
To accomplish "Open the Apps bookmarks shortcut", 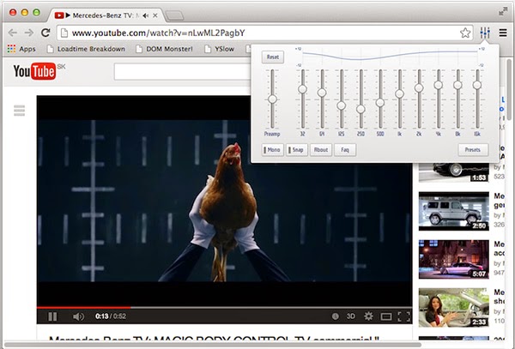I will [21, 49].
